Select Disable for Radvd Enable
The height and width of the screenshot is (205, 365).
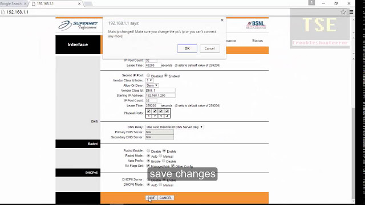148,150
